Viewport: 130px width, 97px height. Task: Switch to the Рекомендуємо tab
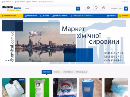pyautogui.click(x=82, y=72)
